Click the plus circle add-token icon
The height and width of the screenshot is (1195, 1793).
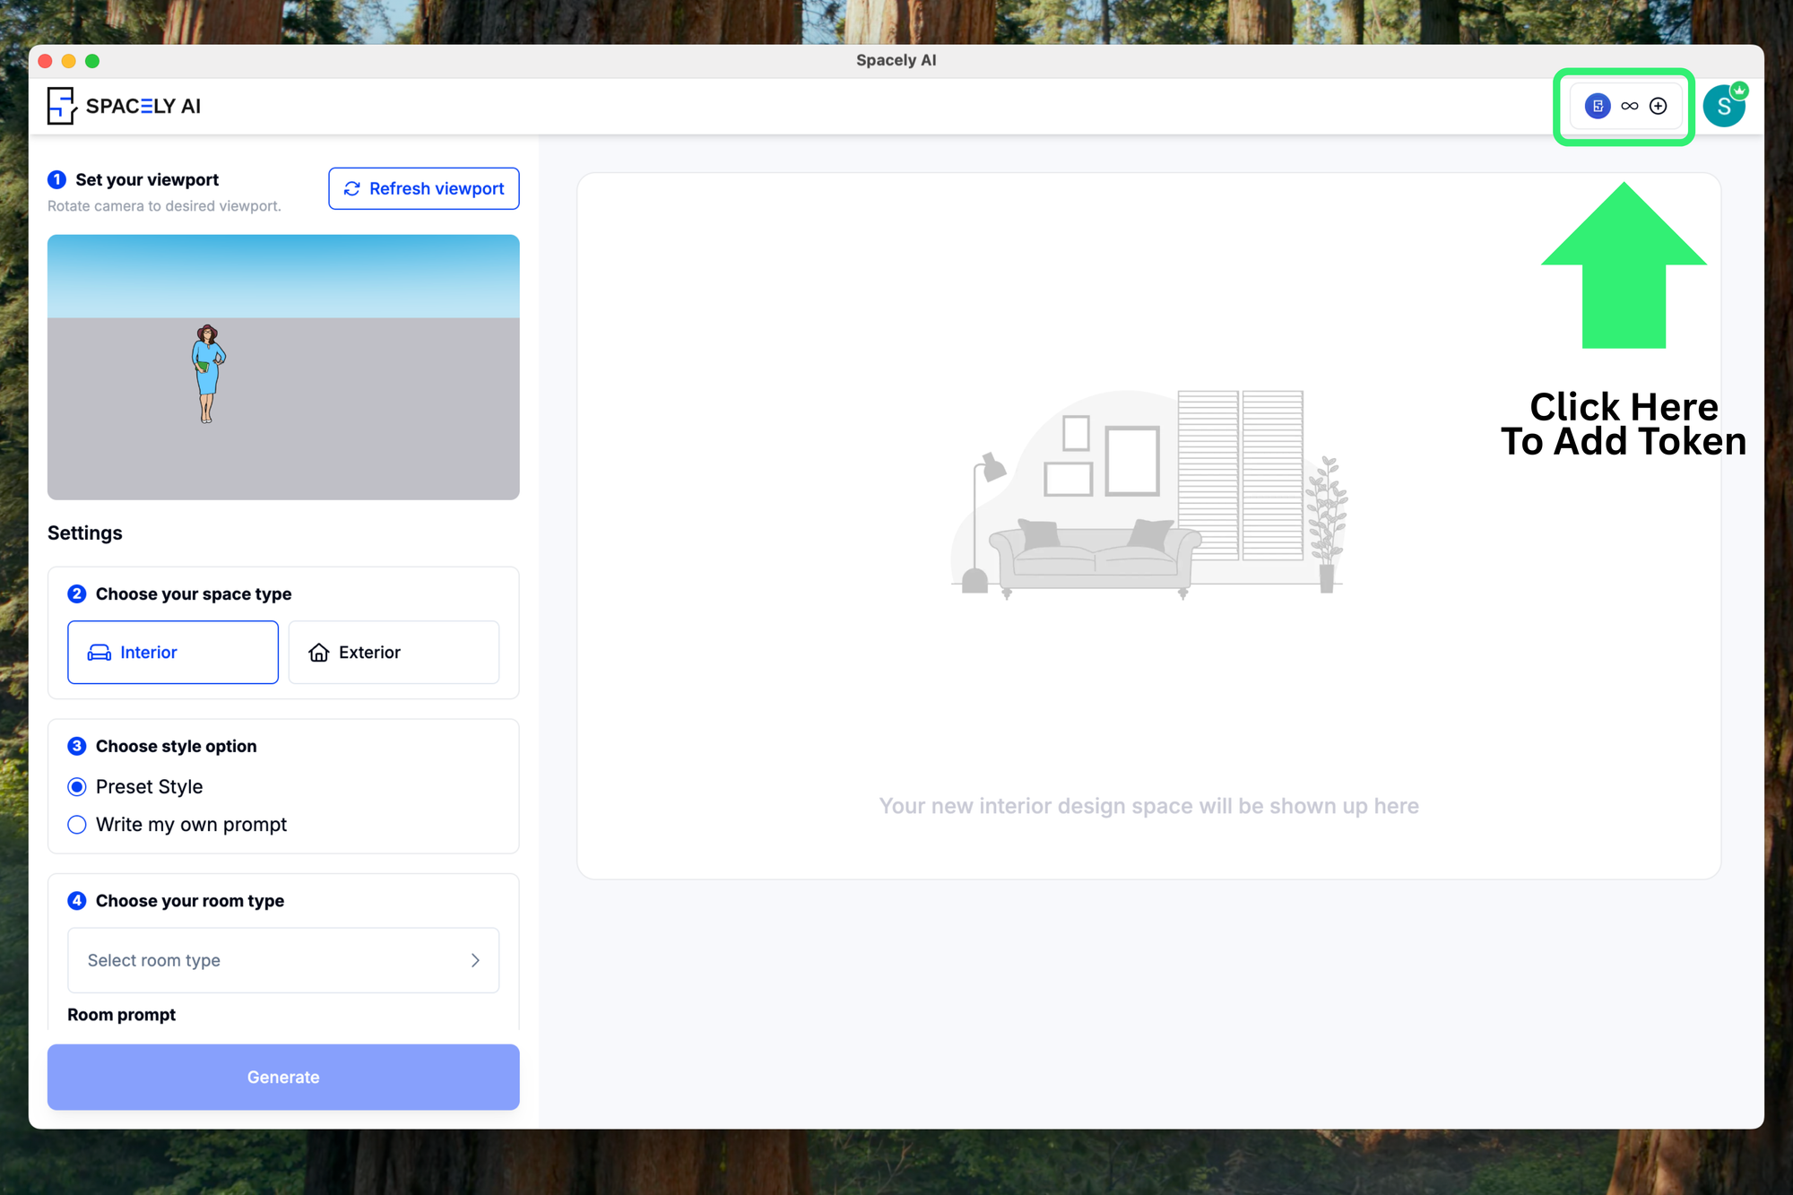pos(1659,106)
